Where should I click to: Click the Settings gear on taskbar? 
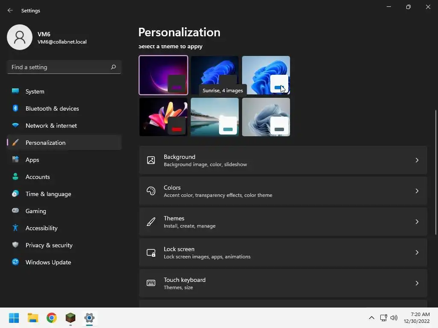[x=89, y=318]
